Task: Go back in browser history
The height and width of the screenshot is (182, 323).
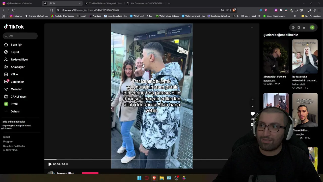Action: point(4,10)
